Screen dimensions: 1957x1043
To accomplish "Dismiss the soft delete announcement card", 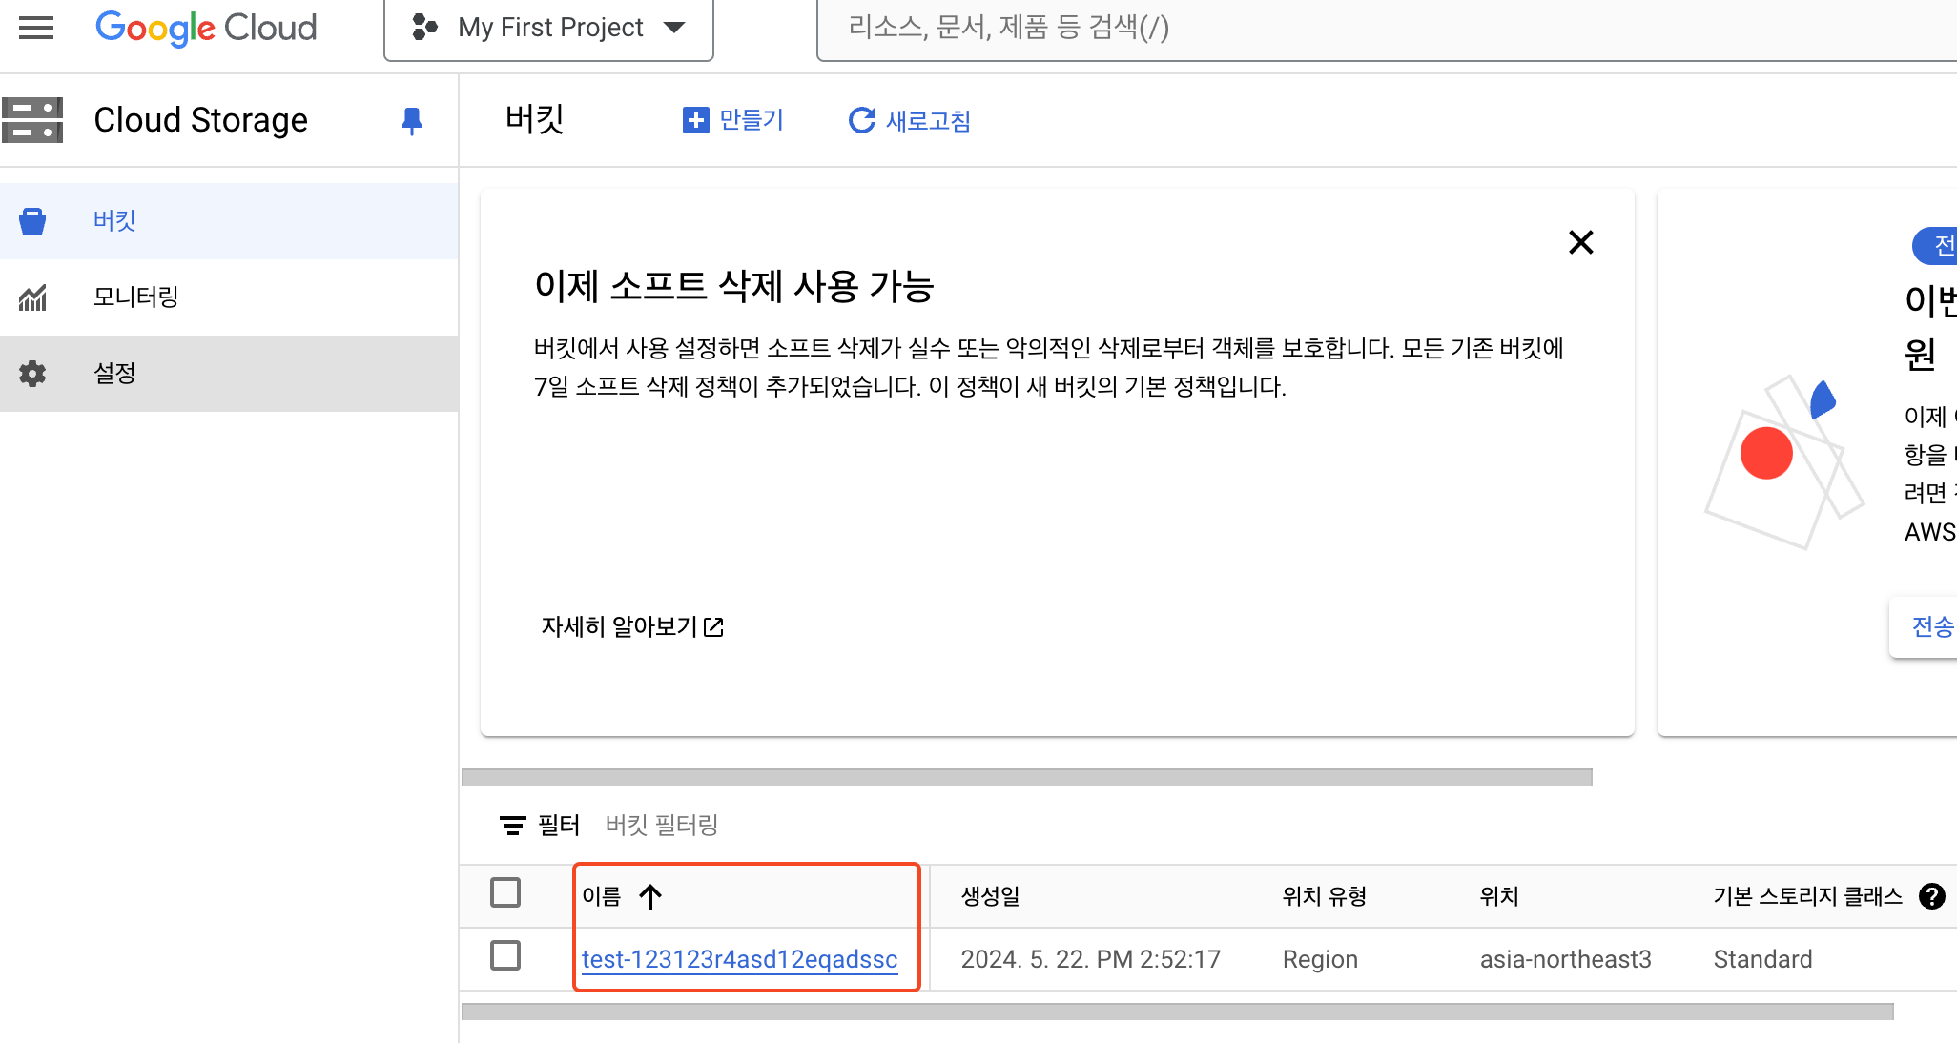I will pyautogui.click(x=1580, y=242).
